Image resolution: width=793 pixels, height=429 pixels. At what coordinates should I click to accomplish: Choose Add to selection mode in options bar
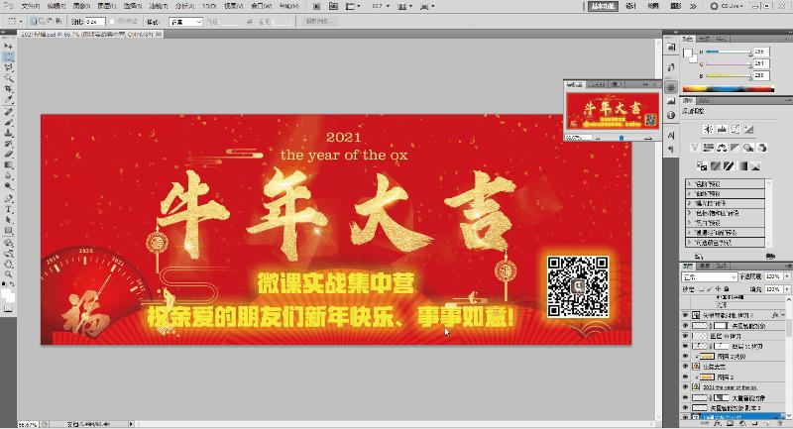42,21
